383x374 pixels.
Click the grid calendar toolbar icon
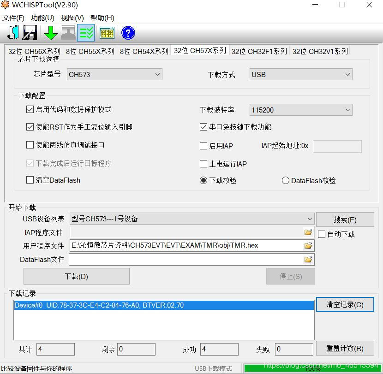pyautogui.click(x=107, y=33)
